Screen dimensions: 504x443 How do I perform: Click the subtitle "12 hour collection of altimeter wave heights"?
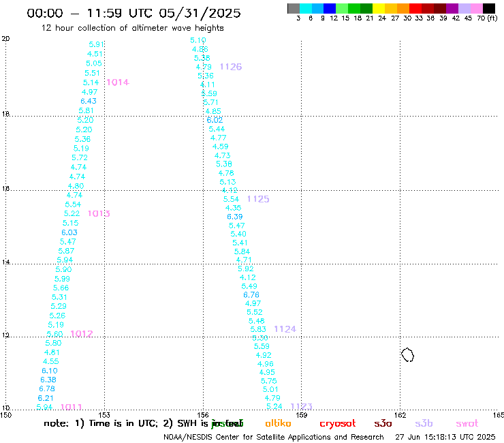(132, 29)
